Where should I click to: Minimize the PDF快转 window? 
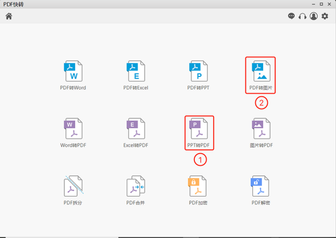pyautogui.click(x=313, y=4)
